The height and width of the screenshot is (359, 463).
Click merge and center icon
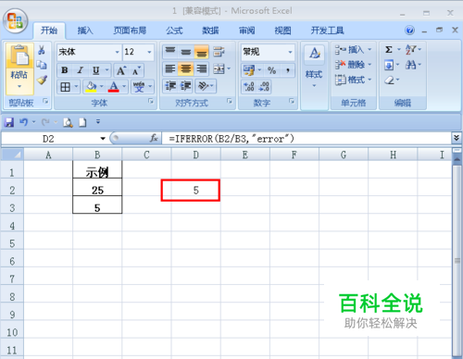tap(219, 68)
